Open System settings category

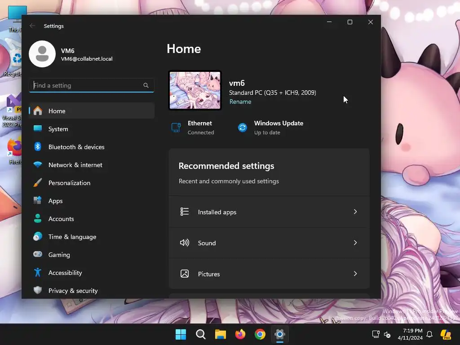pos(92,129)
